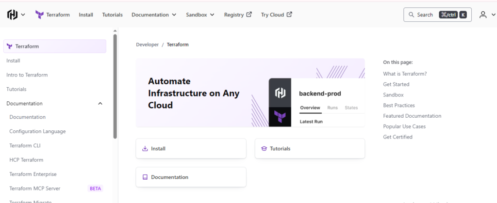Open Terraform MCP Server in sidebar
This screenshot has height=203, width=497.
tap(35, 188)
